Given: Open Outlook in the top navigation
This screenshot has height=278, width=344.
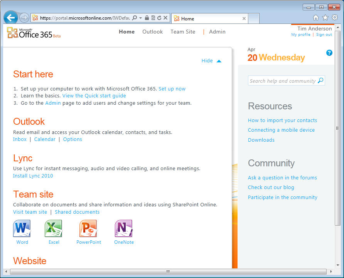Looking at the screenshot, I should [x=152, y=32].
